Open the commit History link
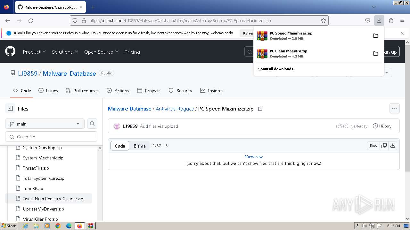Viewport: 410px width, 230px height. click(382, 126)
